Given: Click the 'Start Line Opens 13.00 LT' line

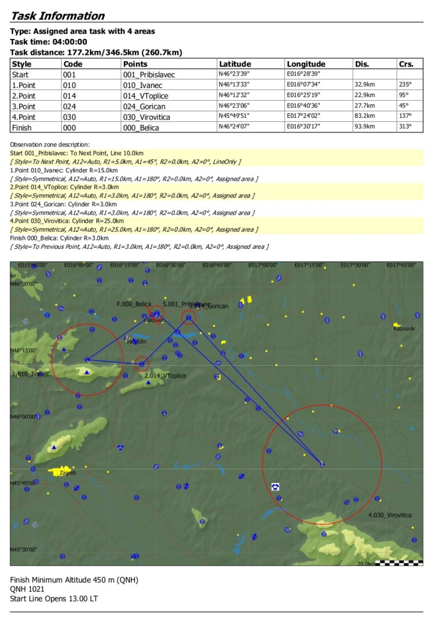Looking at the screenshot, I should (x=54, y=599).
